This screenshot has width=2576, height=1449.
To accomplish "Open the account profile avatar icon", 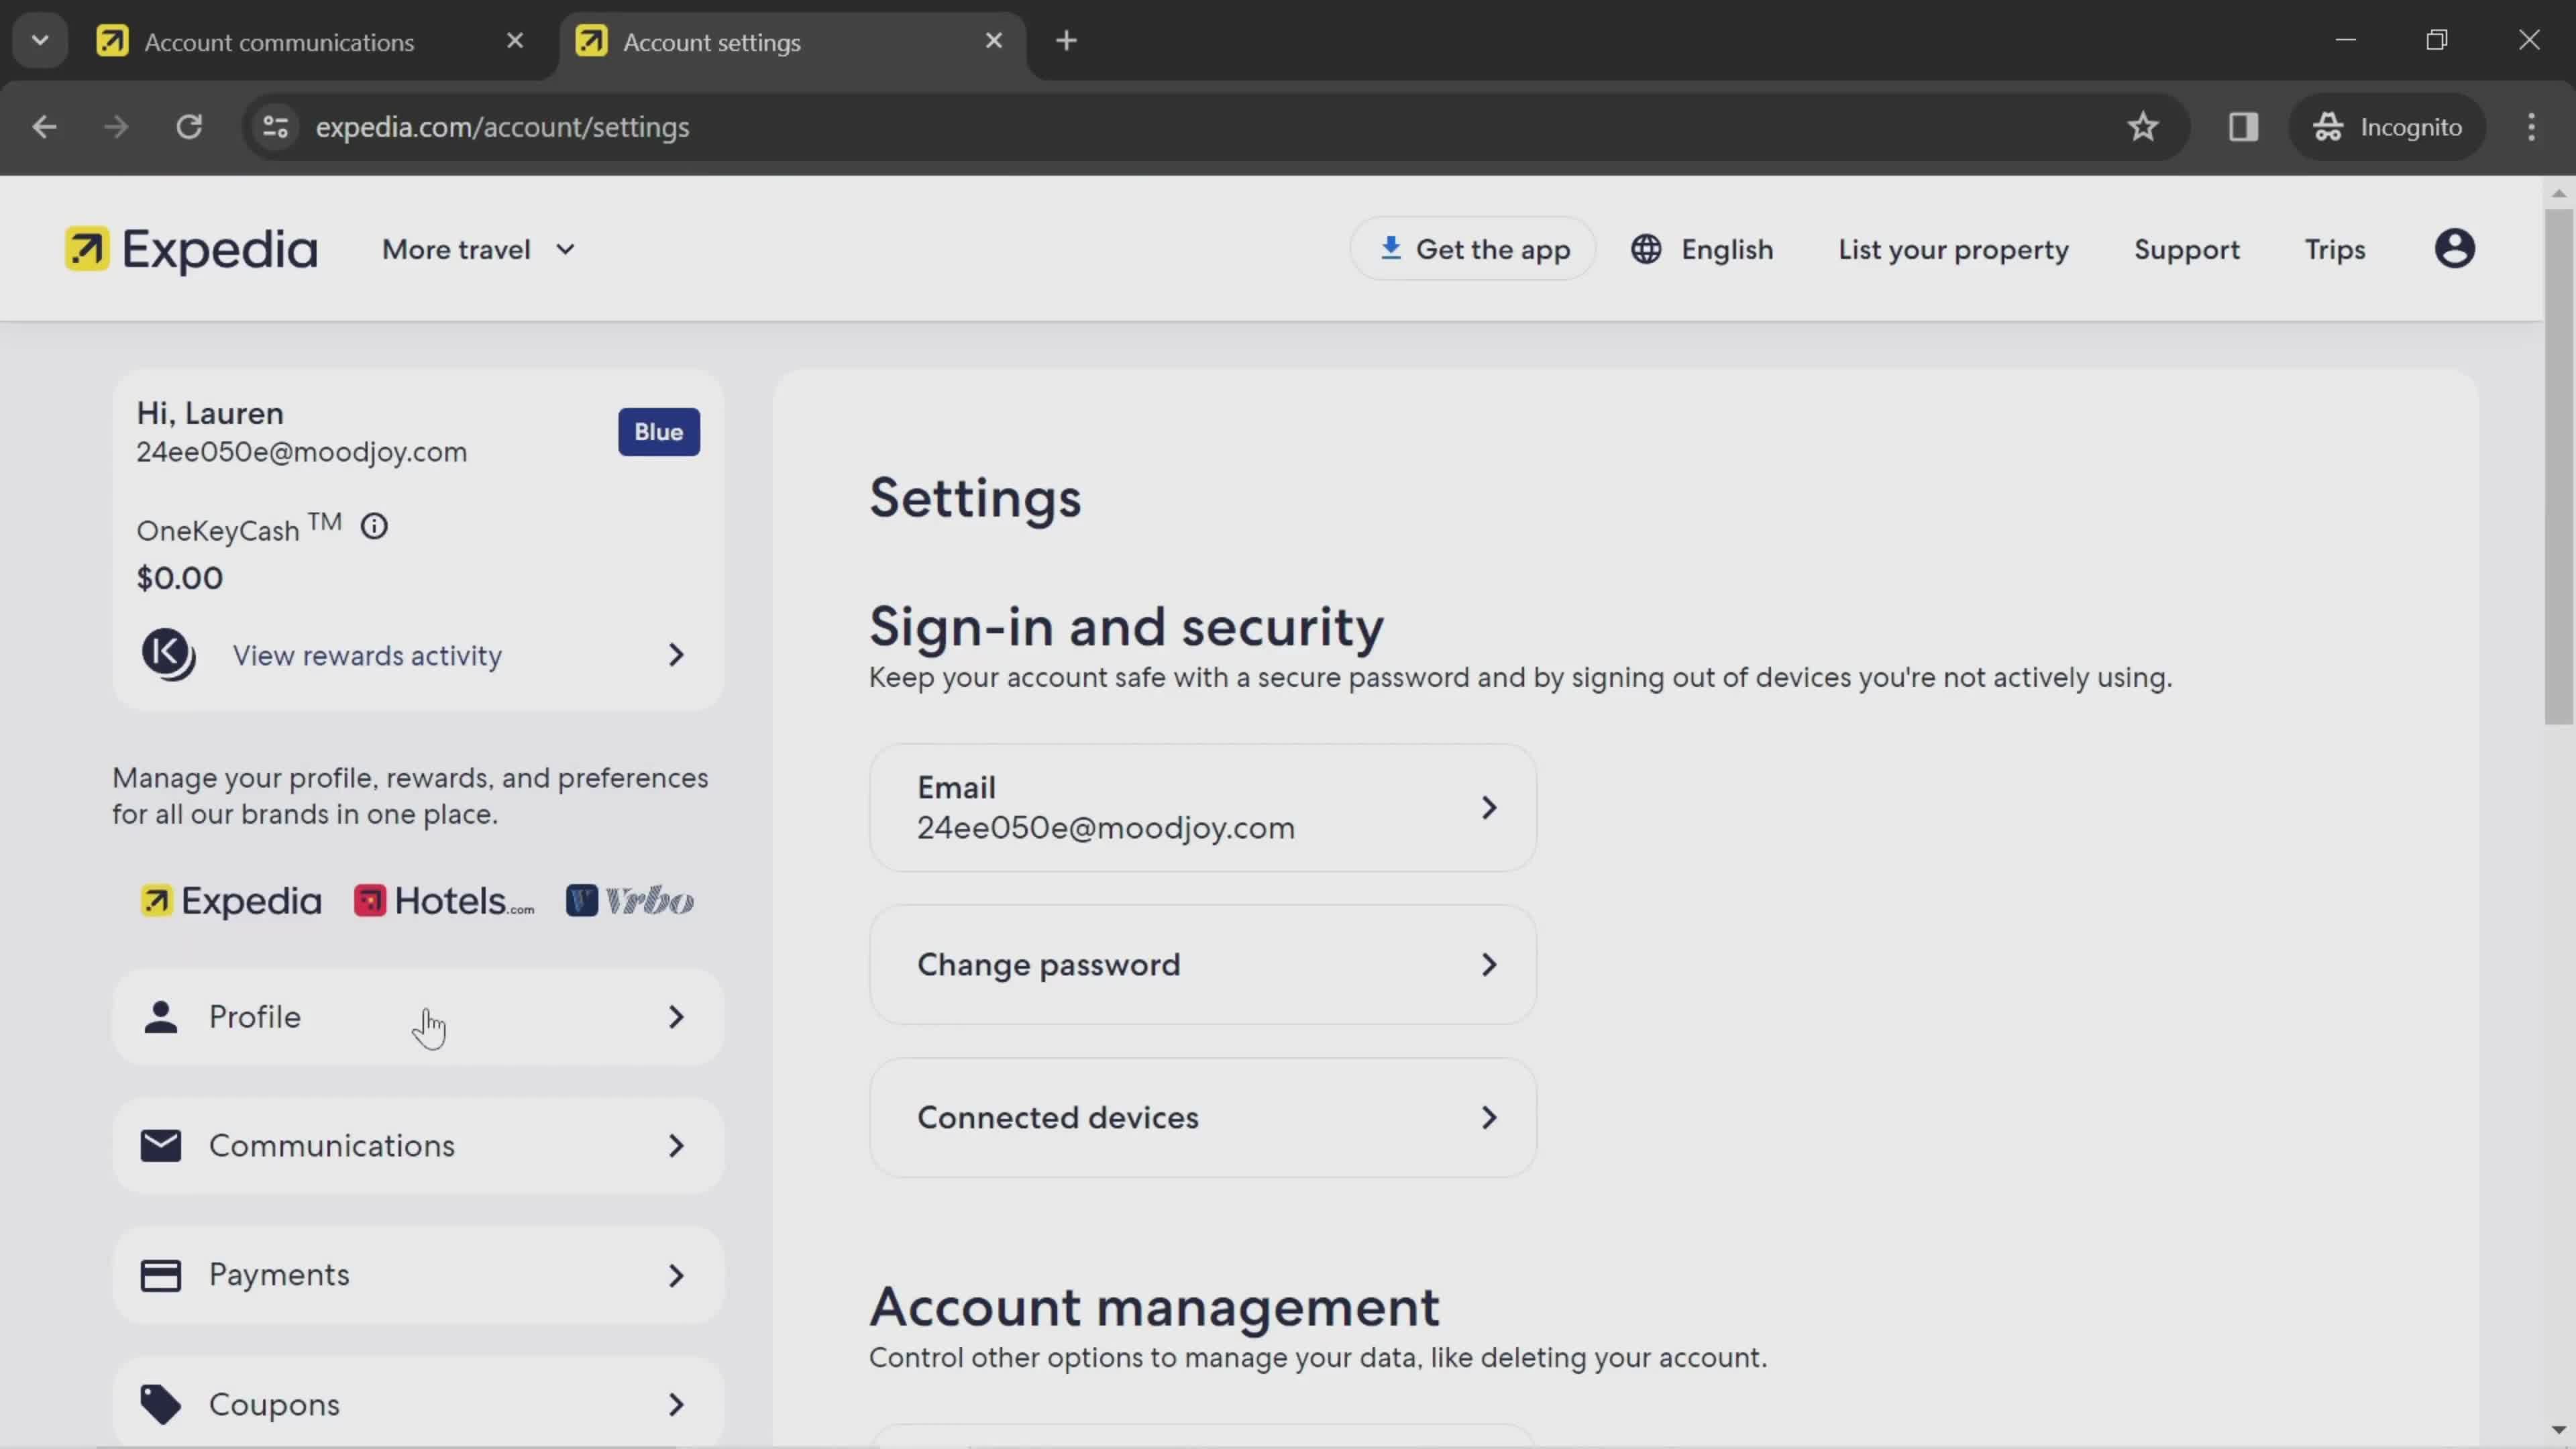I will 2454,249.
